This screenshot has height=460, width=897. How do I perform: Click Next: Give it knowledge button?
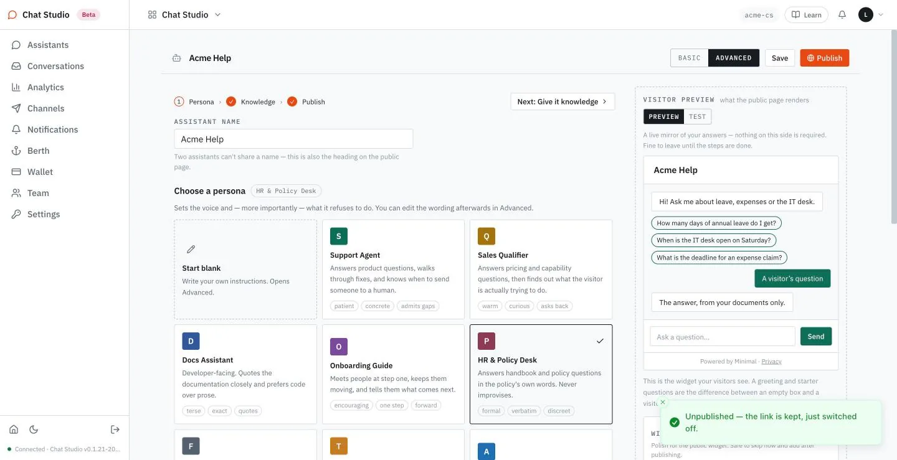562,101
